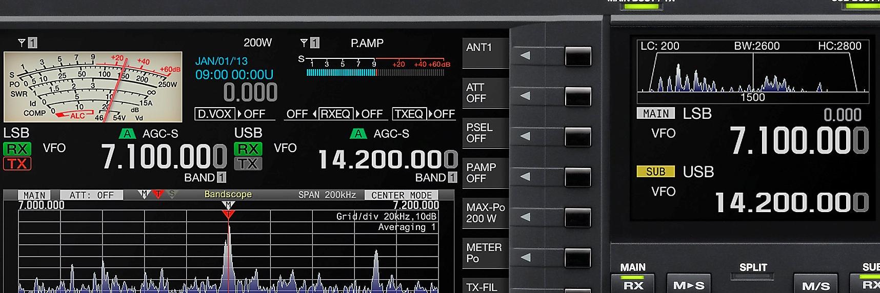This screenshot has width=880, height=293.
Task: Click the green RX indicator under USB
Action: (x=248, y=149)
